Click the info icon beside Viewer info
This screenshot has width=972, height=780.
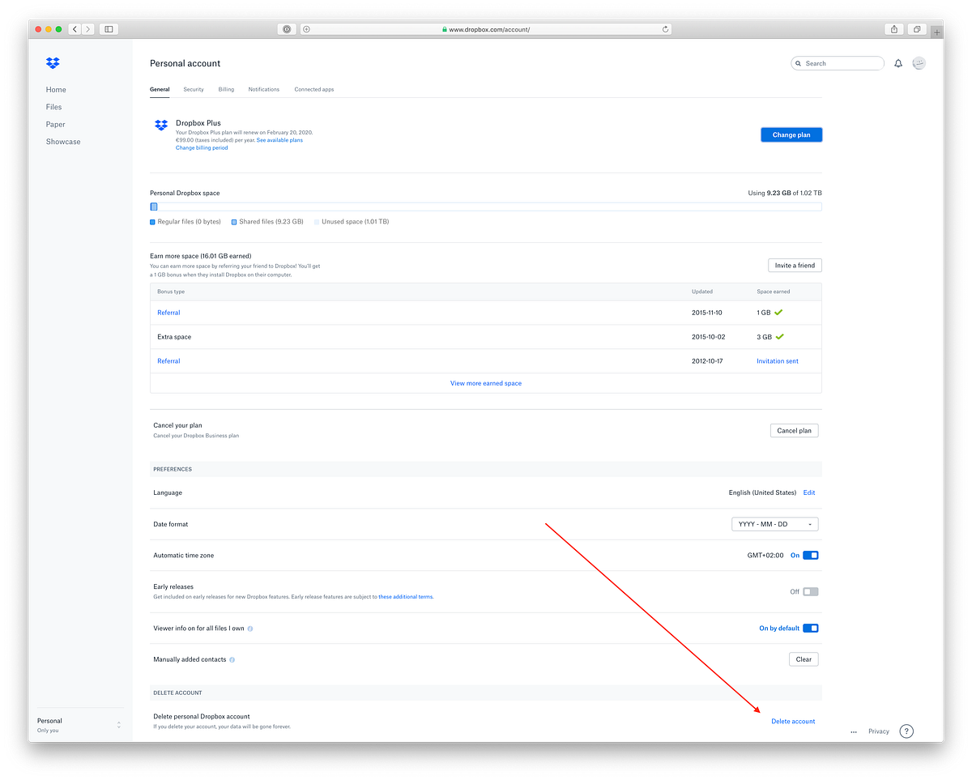250,628
